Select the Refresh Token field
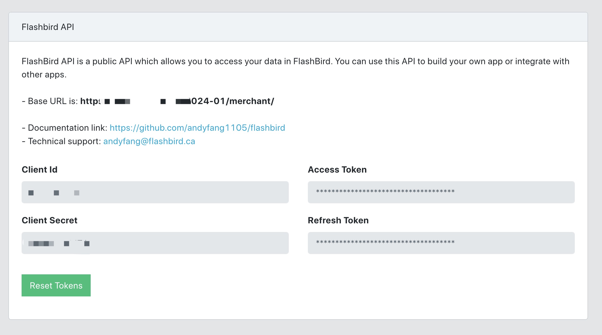 coord(441,243)
